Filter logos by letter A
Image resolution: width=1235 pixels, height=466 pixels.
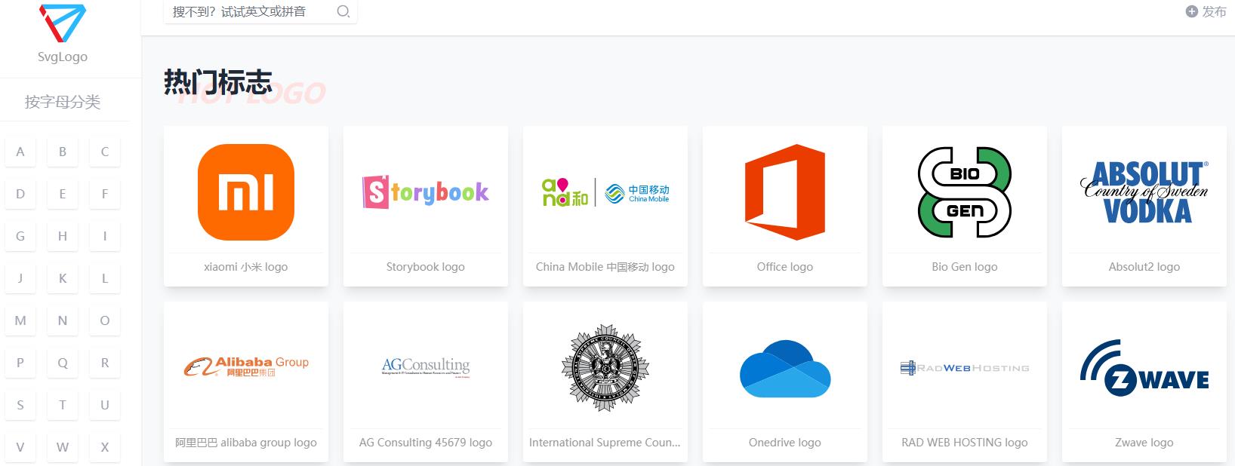[x=20, y=152]
